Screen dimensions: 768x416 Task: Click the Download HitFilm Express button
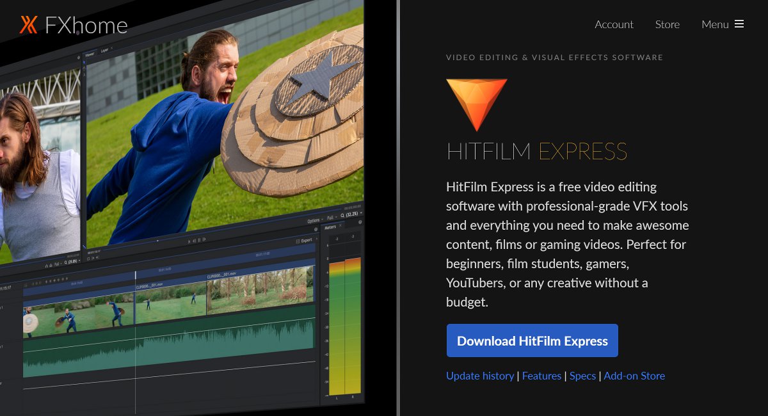[532, 340]
